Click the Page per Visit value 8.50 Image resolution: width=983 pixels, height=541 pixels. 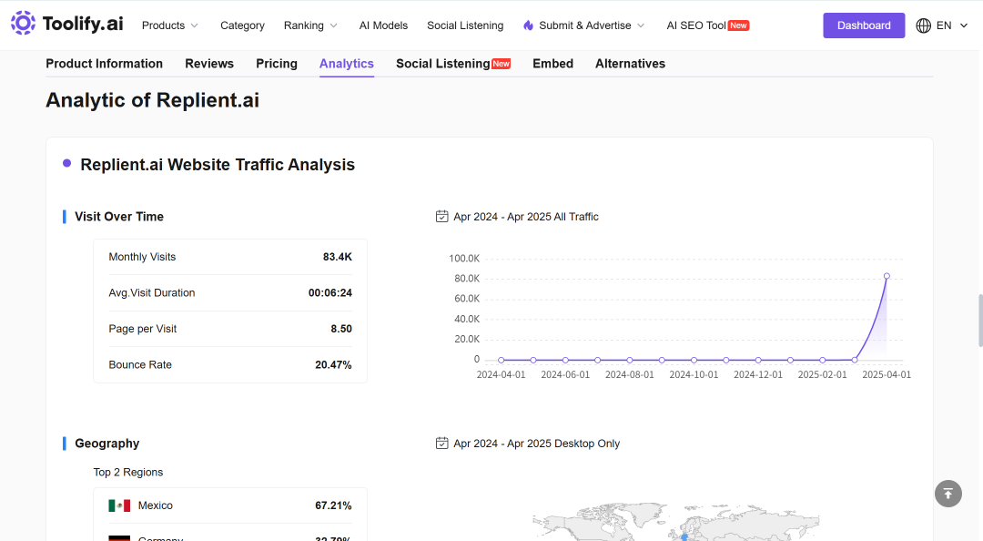(x=341, y=329)
